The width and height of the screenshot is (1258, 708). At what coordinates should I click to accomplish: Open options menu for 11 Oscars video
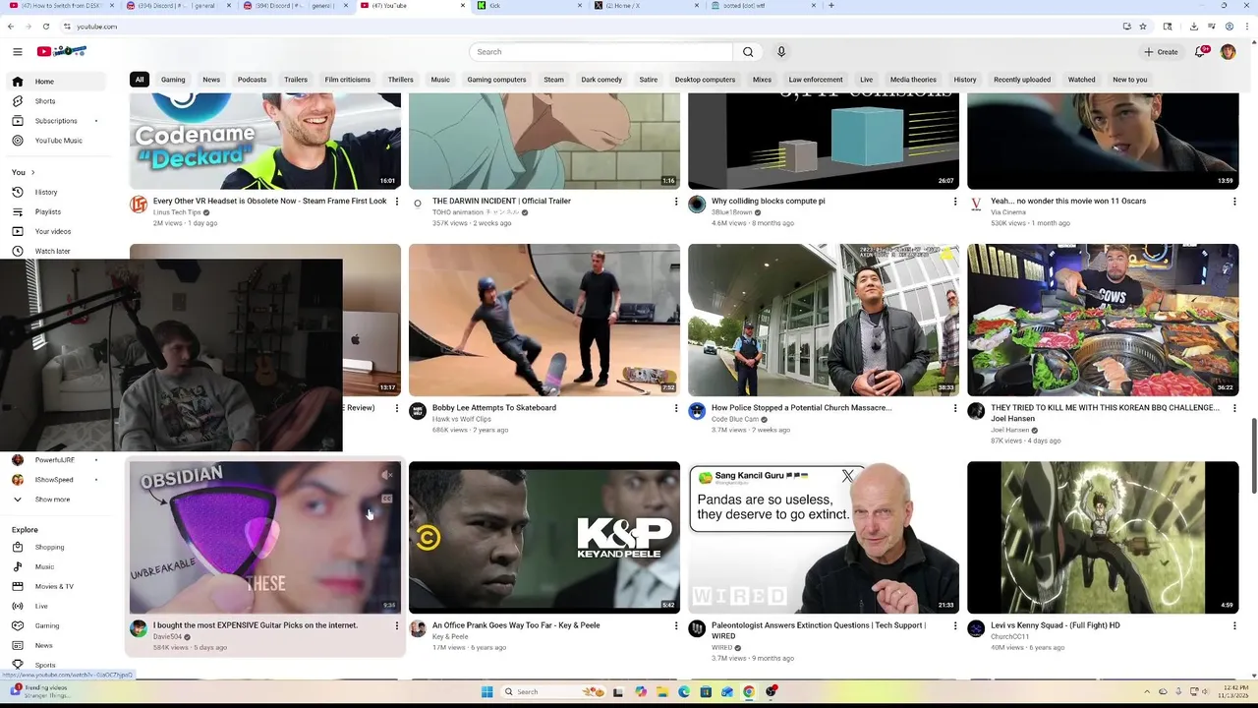pos(1234,202)
